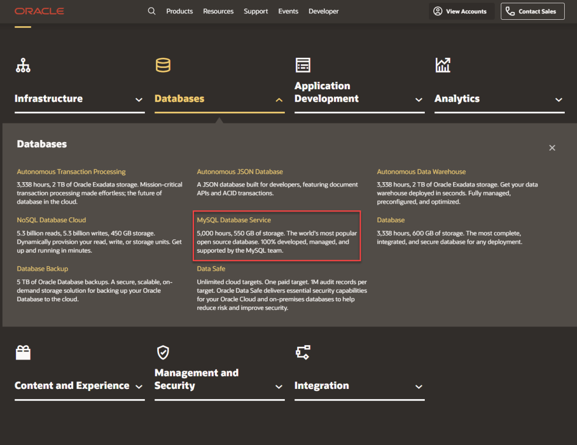Click text '5 TB of Oracle Database backups'
Screen dimensions: 577x445
point(63,282)
